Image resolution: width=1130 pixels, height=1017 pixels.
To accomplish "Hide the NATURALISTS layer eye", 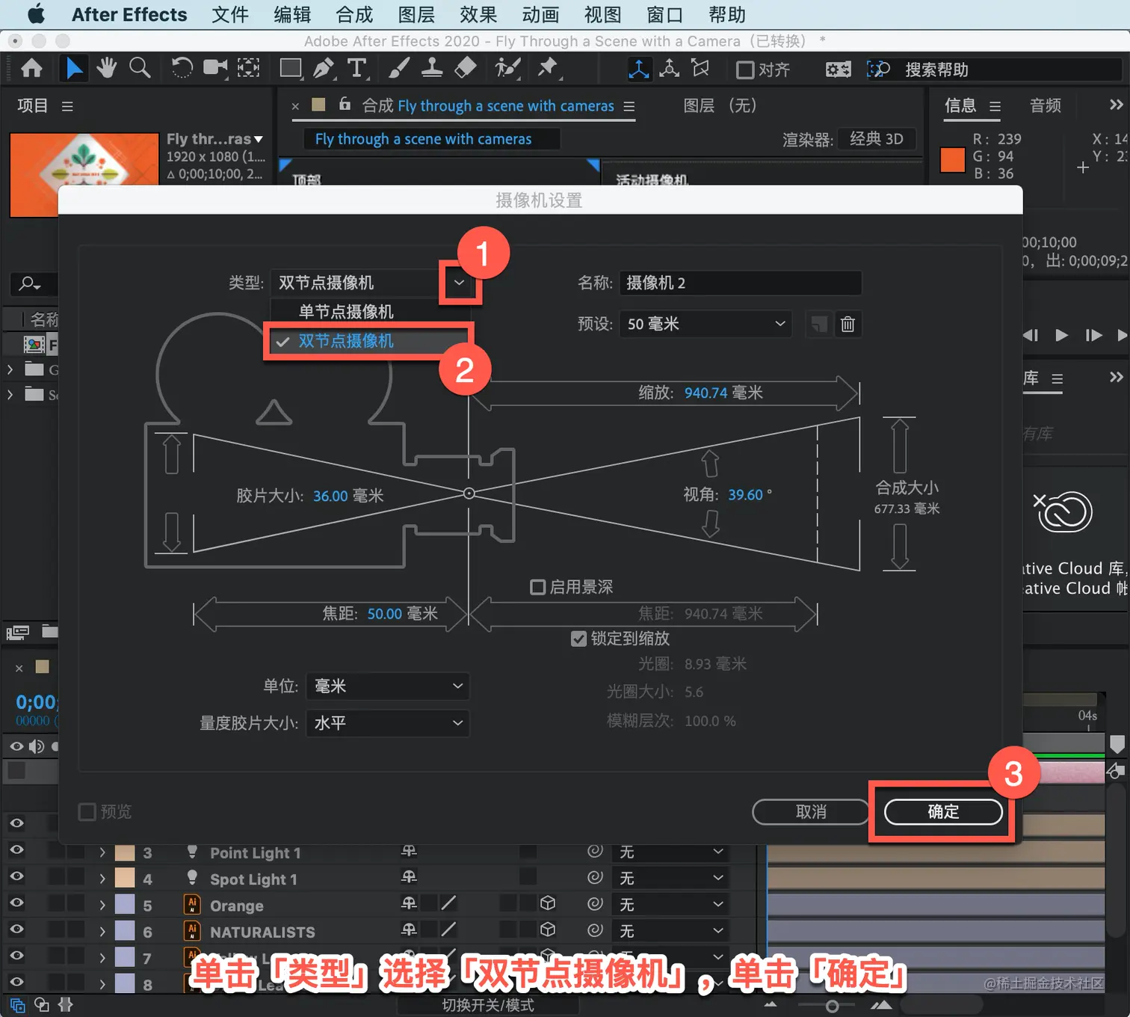I will 16,929.
